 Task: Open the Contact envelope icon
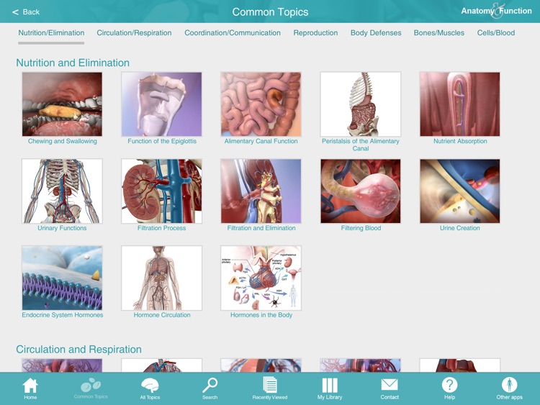390,388
